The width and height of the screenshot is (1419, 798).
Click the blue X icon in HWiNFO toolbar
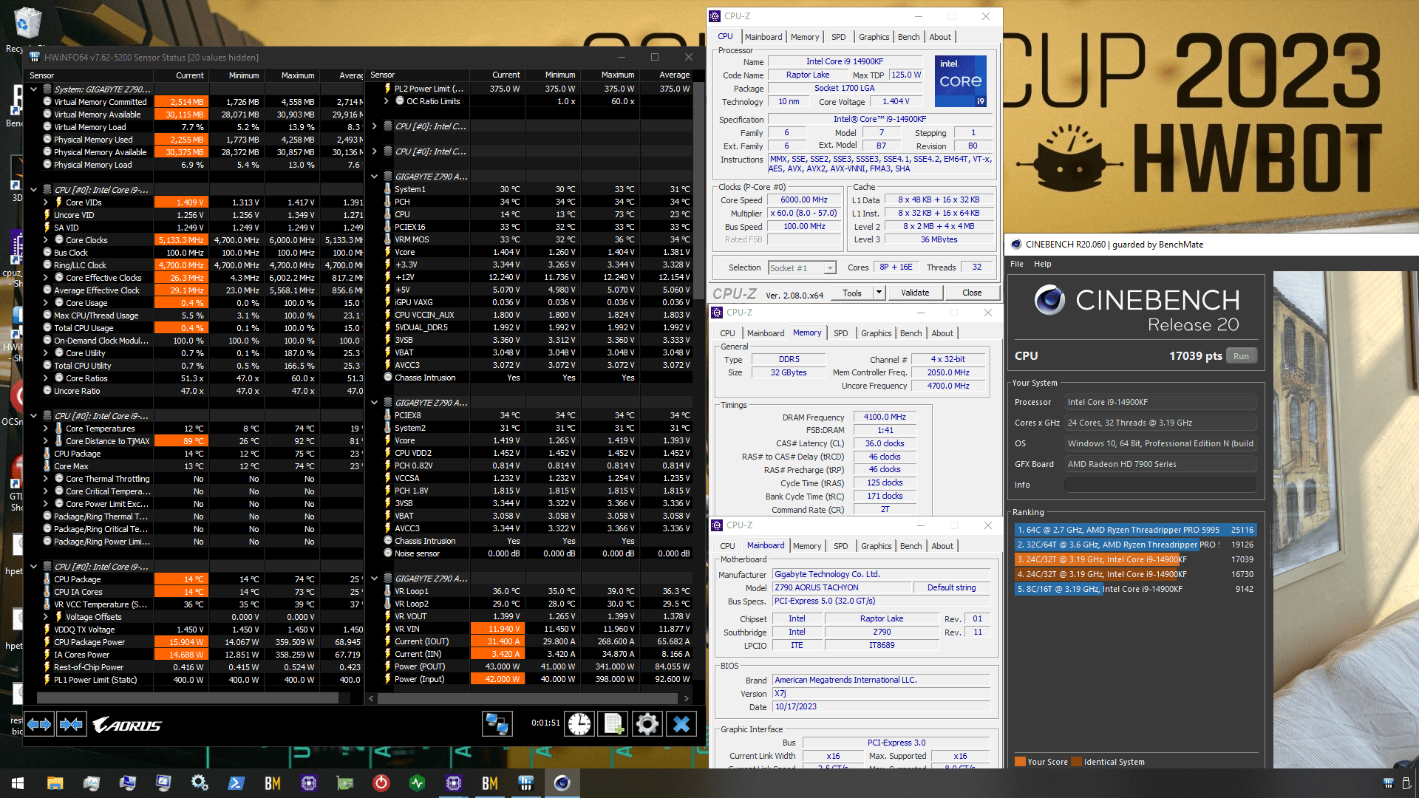click(681, 724)
